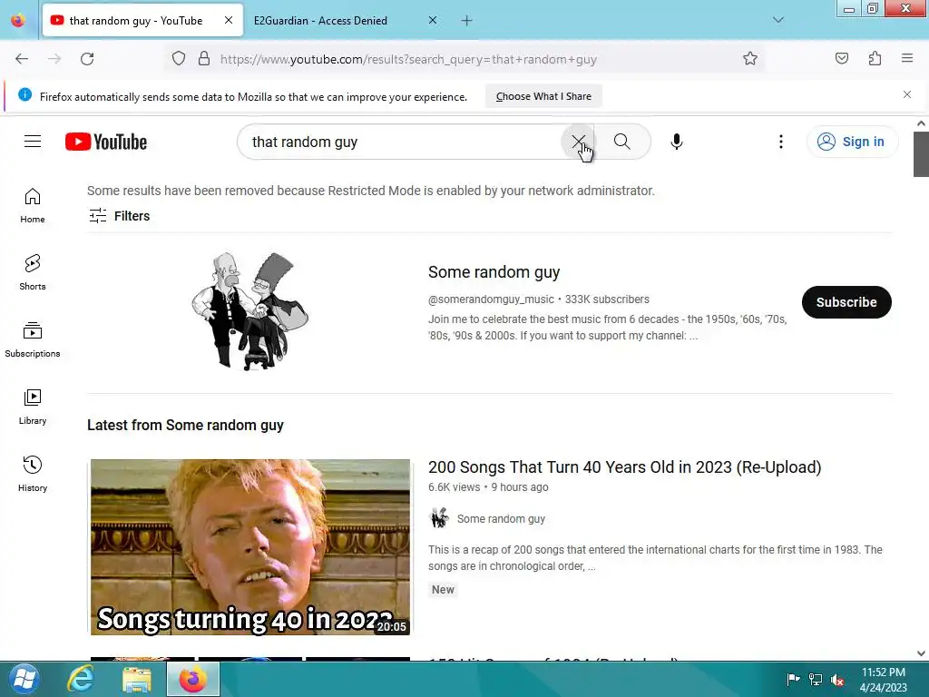List all tabs dropdown arrow

pos(778,21)
